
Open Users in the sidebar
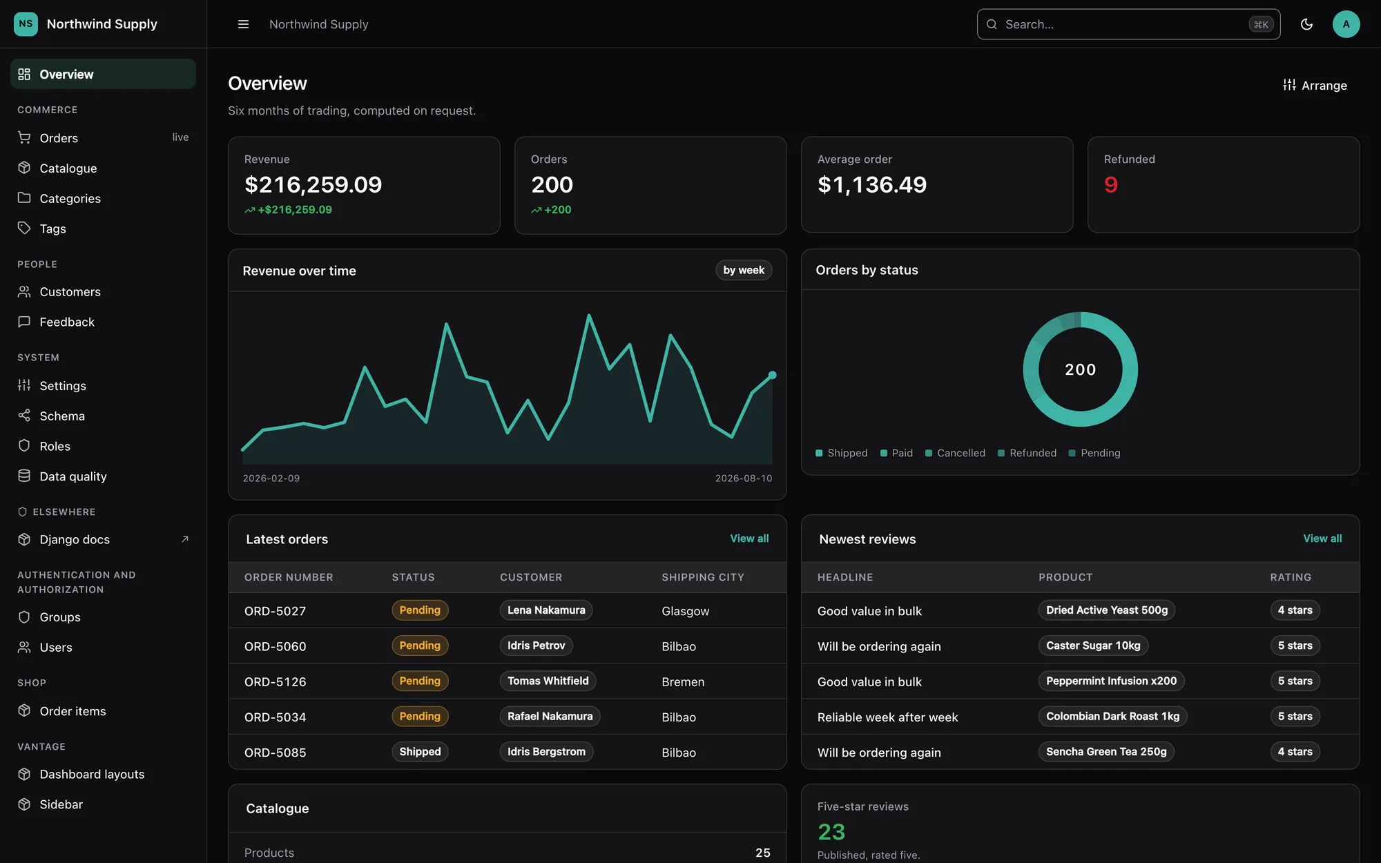[103, 647]
